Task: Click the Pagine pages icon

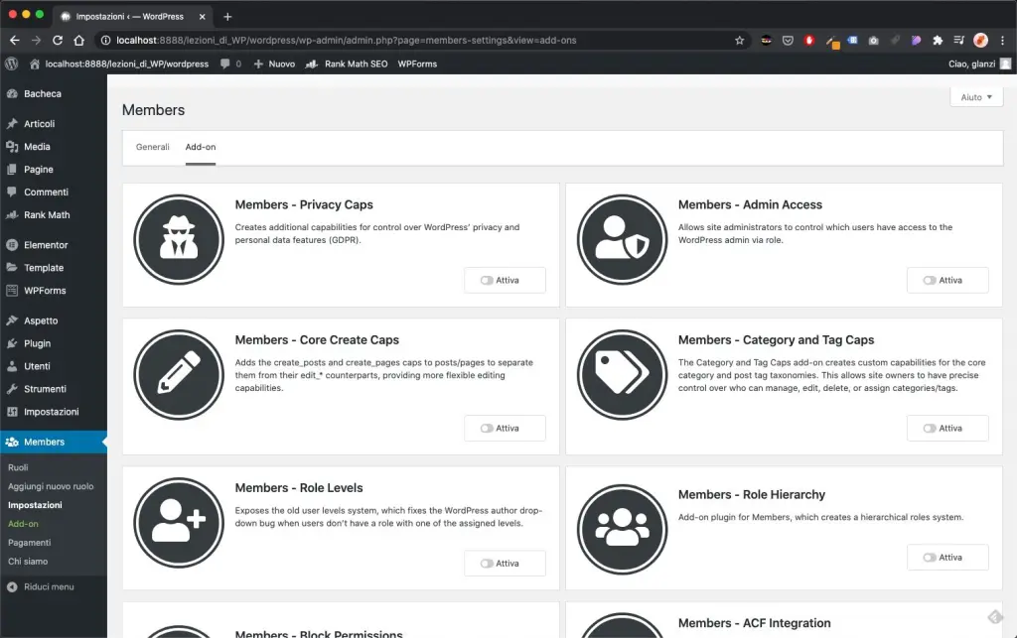Action: click(12, 169)
